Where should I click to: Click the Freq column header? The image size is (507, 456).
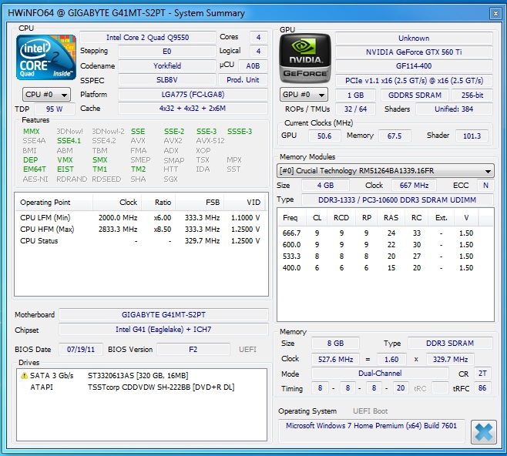290,218
